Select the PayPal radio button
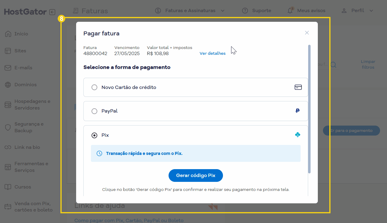 tap(94, 111)
